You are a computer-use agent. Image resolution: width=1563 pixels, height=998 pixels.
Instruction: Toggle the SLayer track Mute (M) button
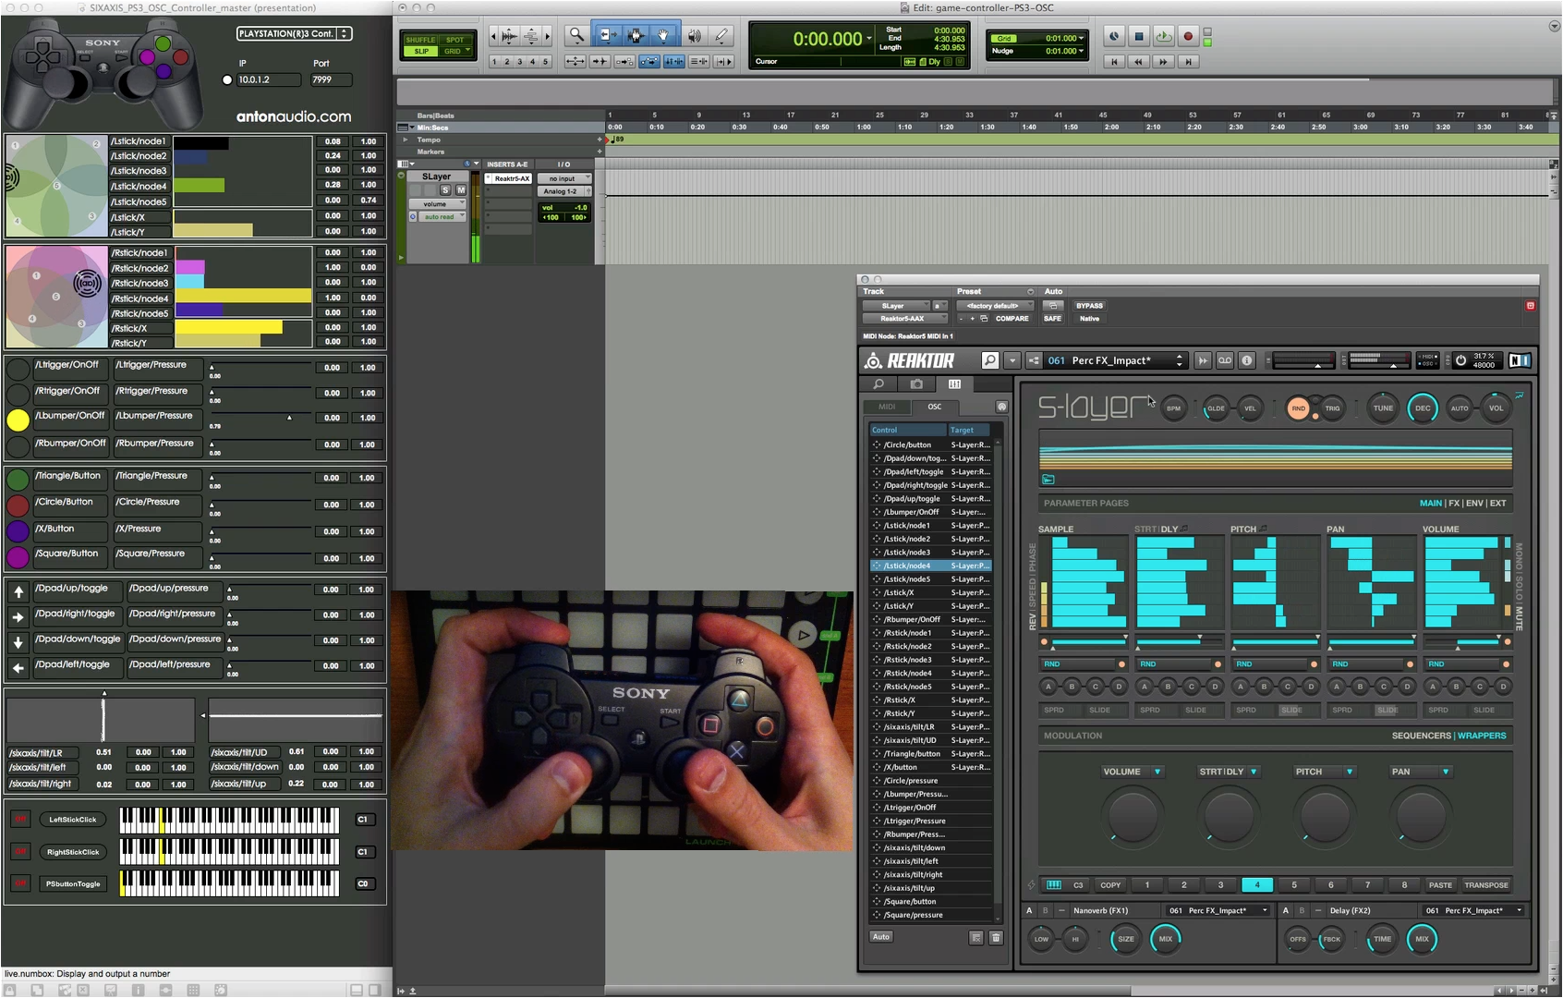pos(460,189)
